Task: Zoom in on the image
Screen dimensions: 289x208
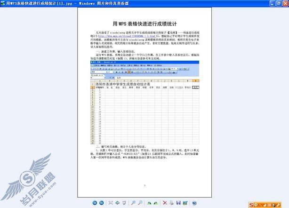Action: [133, 203]
